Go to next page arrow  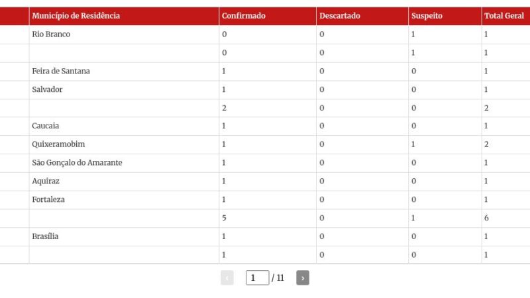303,278
